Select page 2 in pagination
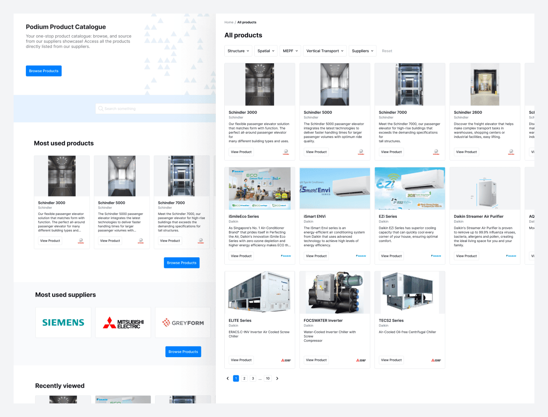The width and height of the screenshot is (548, 417). pyautogui.click(x=245, y=378)
